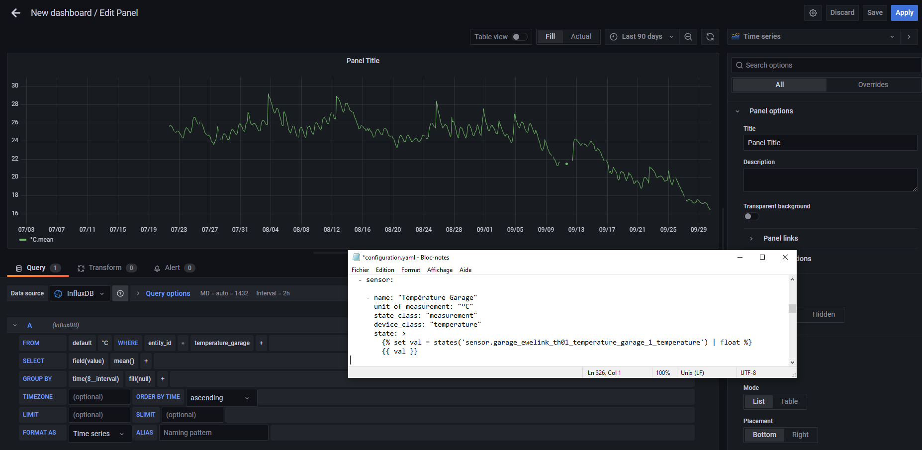Open dashboard settings gear icon
This screenshot has height=450, width=922.
(813, 13)
